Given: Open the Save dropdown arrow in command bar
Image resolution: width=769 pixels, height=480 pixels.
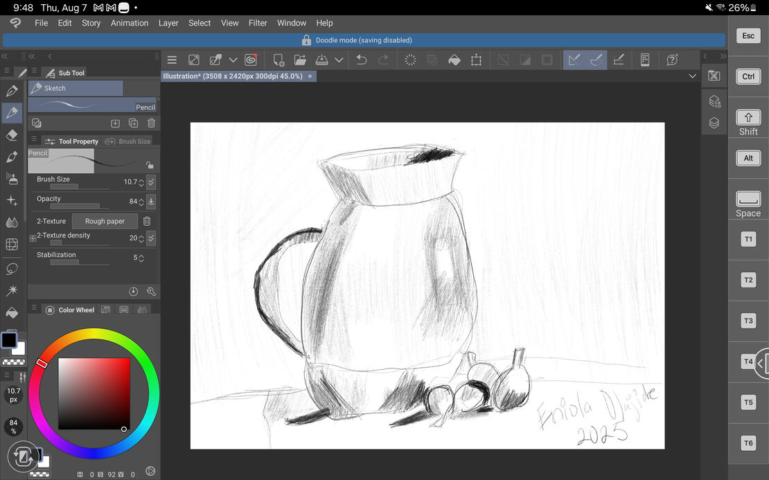Looking at the screenshot, I should coord(339,60).
